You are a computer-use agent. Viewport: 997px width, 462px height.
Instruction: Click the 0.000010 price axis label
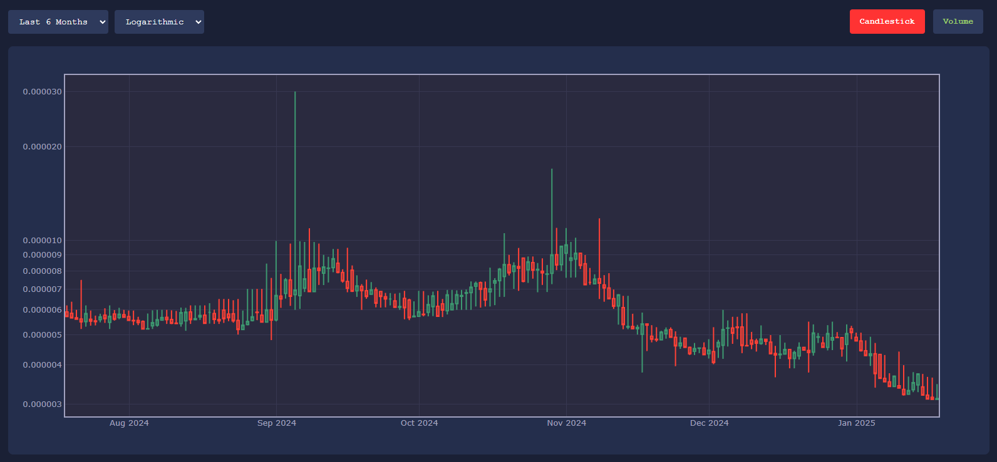(x=43, y=241)
